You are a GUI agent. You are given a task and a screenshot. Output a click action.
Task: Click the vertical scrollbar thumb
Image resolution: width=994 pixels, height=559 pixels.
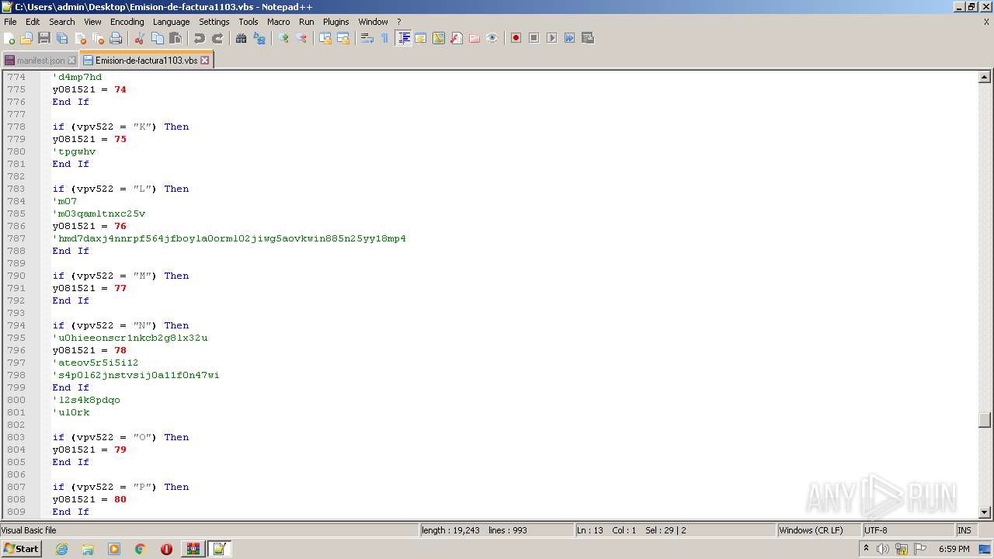985,420
